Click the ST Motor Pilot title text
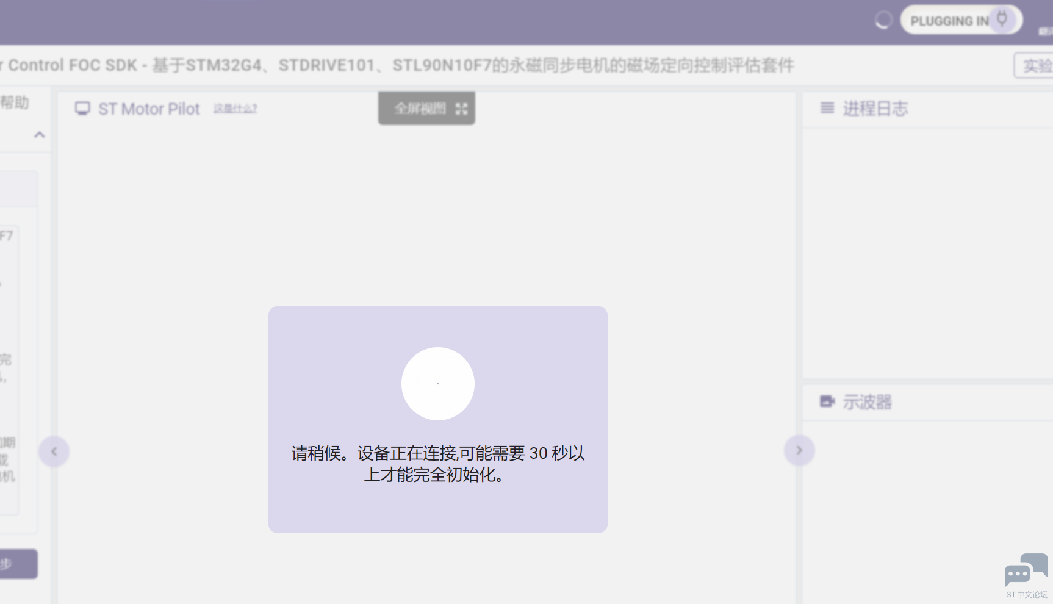 coord(149,109)
